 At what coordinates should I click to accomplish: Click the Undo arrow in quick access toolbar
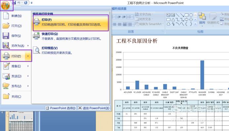point(19,3)
